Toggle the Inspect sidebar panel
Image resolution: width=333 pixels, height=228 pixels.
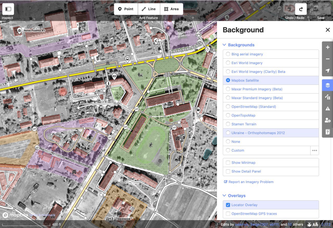(x=8, y=9)
